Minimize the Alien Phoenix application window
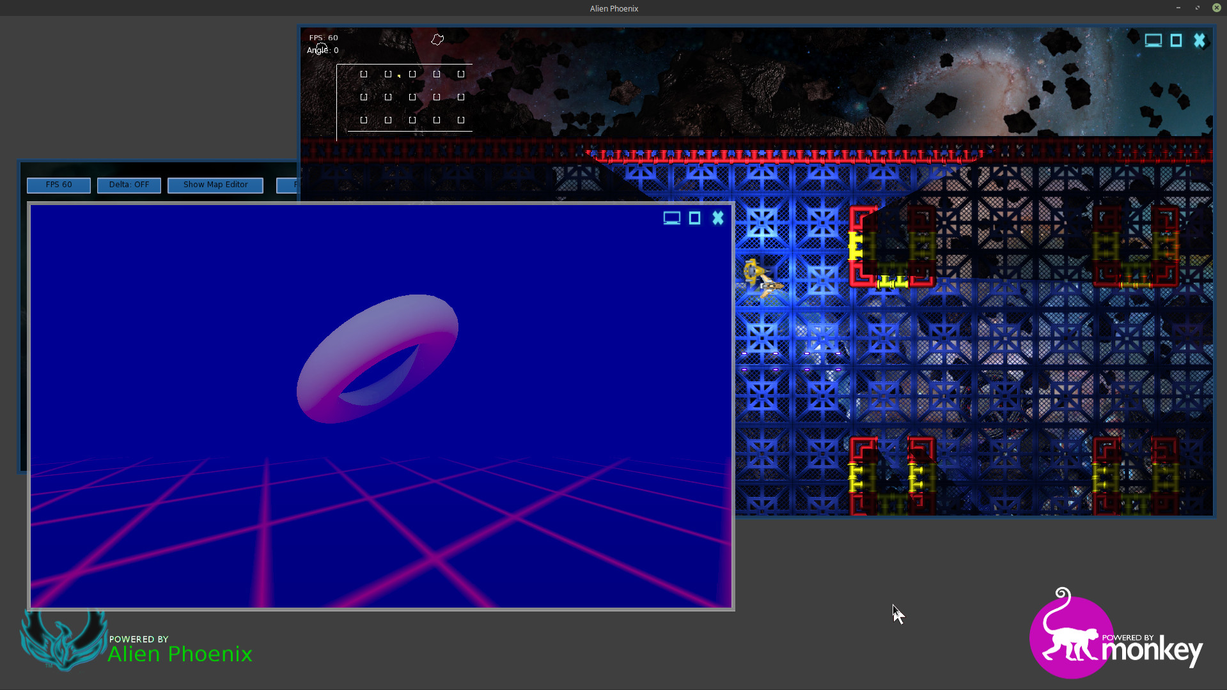This screenshot has height=690, width=1227. click(1178, 8)
